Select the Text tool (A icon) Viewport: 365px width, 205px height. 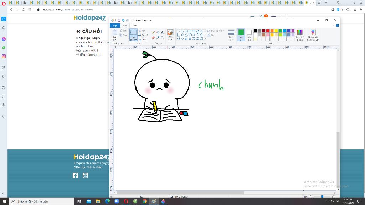pos(162,32)
